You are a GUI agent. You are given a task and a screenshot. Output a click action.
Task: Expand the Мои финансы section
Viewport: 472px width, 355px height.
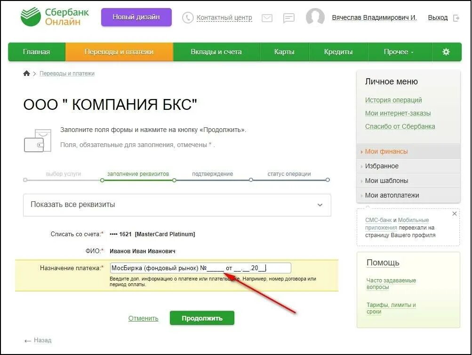(x=408, y=152)
